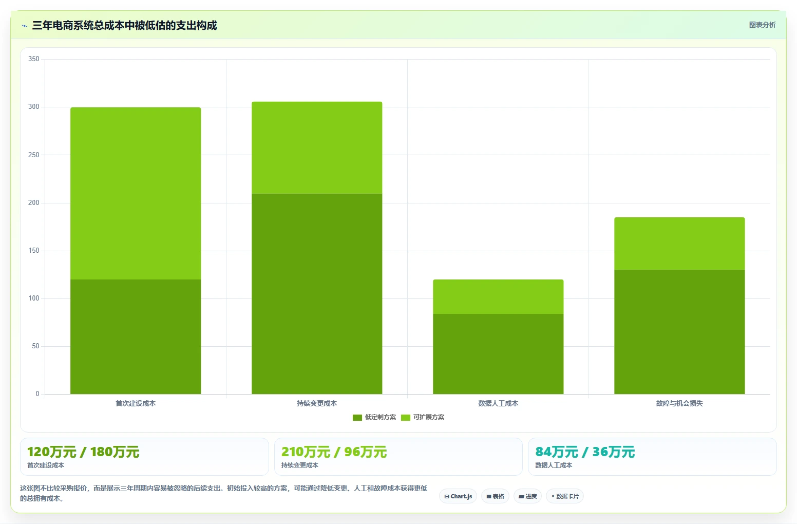Click the dark green segment of 首次建设成本 bar
Screen dimensions: 797x524
[136, 336]
